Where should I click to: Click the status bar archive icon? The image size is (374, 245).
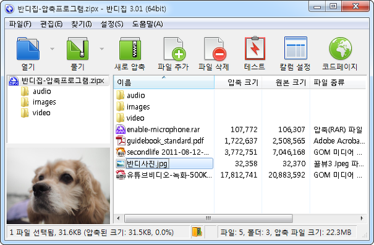(x=197, y=232)
